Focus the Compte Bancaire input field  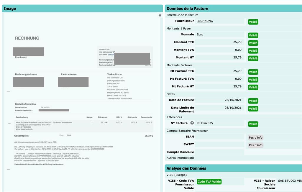tap(219, 152)
